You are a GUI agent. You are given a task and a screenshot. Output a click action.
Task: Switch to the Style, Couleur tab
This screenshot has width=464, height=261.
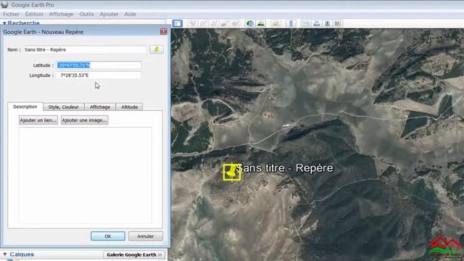click(x=64, y=107)
